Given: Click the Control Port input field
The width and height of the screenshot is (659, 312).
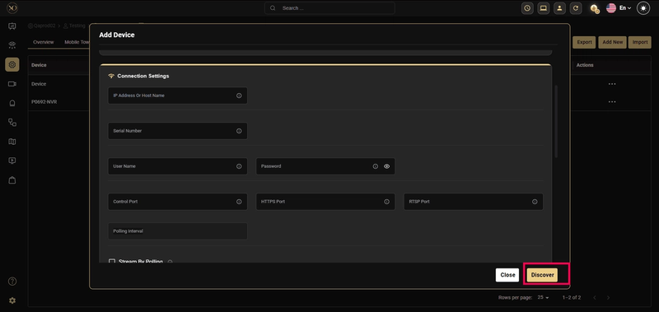Looking at the screenshot, I should 177,202.
